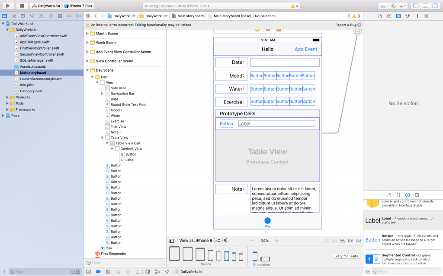Expand the Frameworks group
443x276 pixels.
click(x=7, y=110)
